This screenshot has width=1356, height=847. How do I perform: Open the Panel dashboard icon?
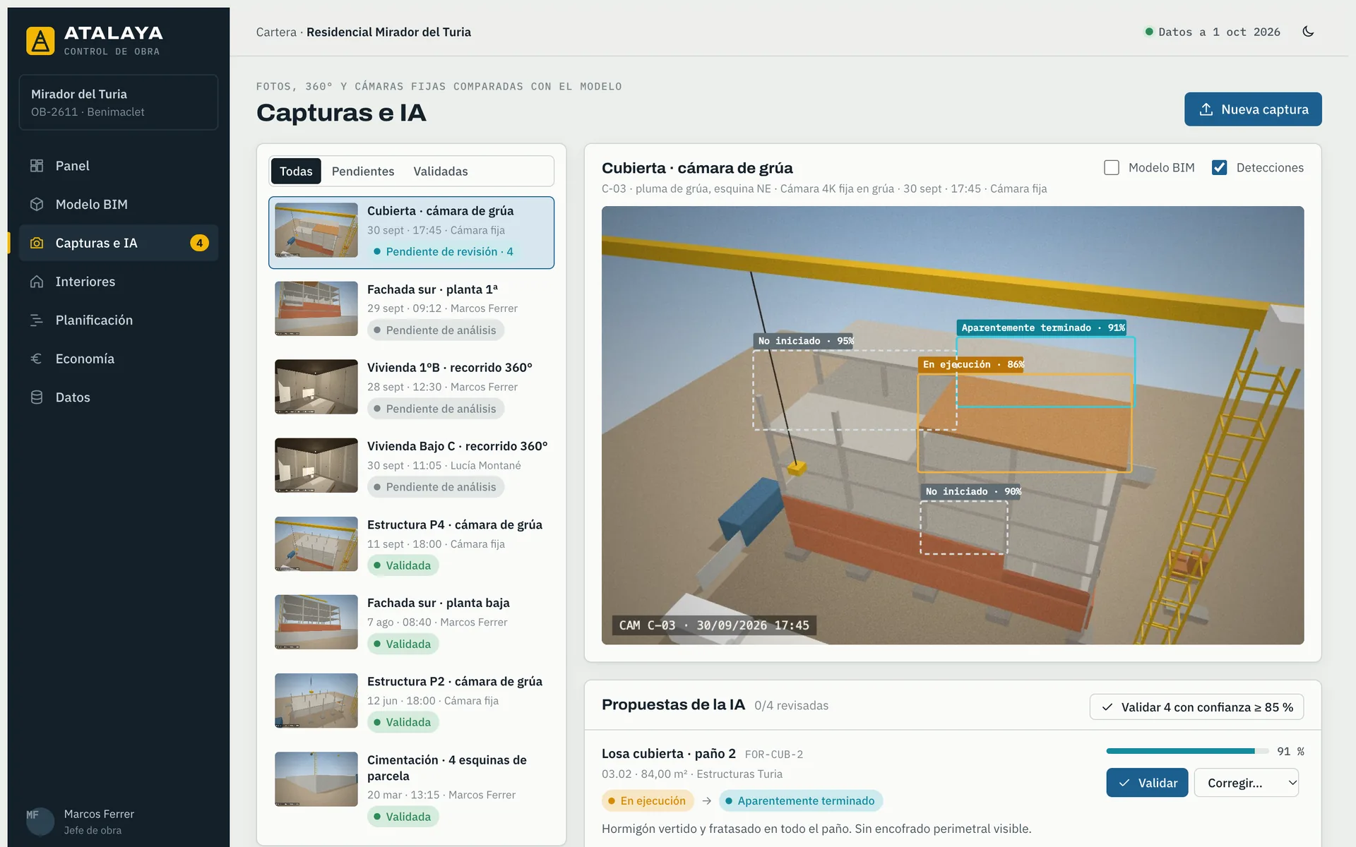pos(37,166)
